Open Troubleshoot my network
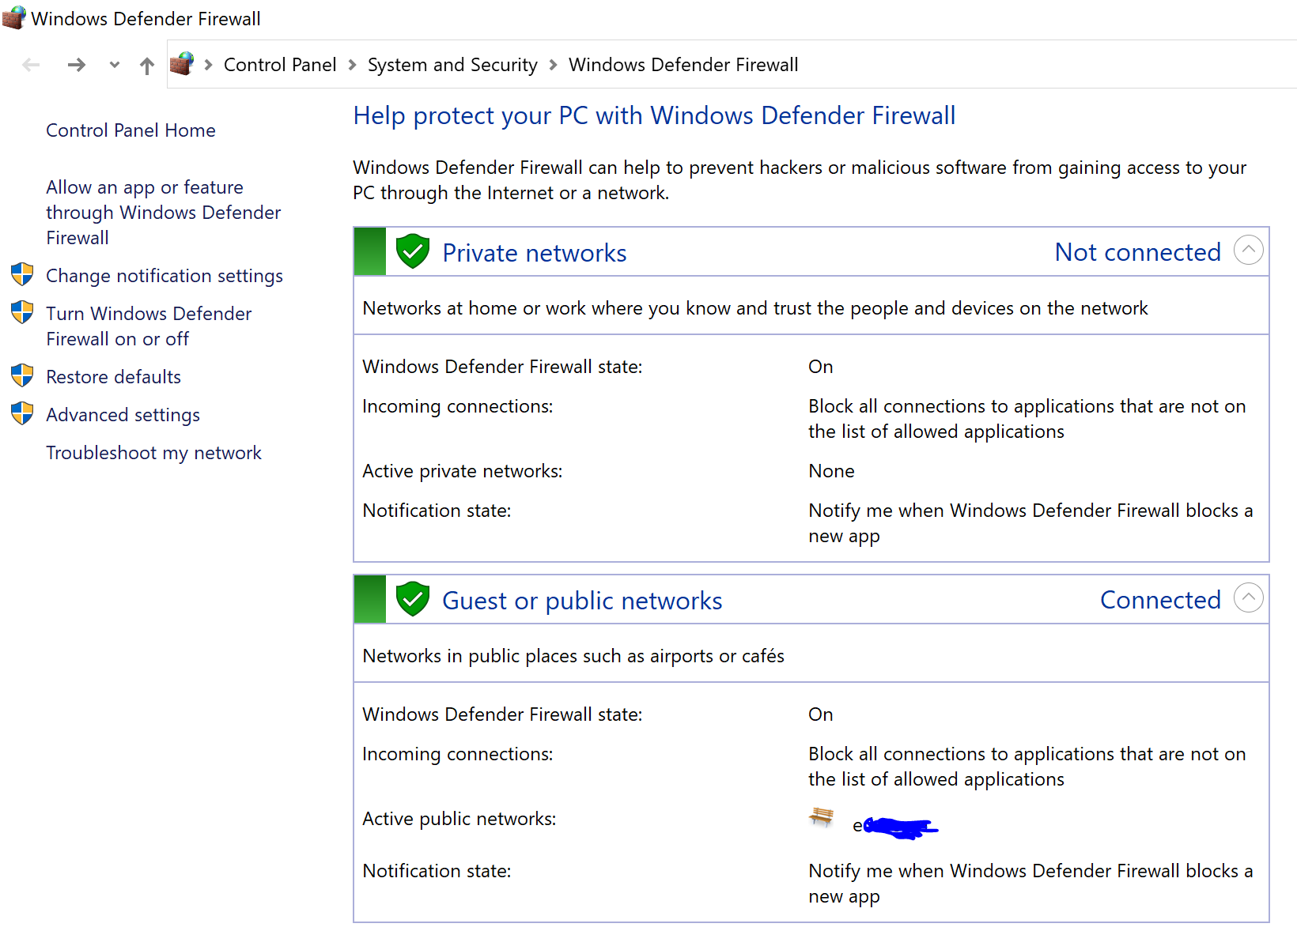1297x931 pixels. (x=153, y=452)
